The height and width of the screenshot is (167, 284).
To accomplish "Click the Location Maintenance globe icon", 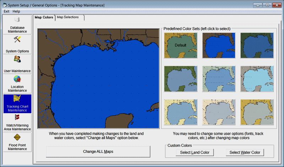I will coord(17,79).
